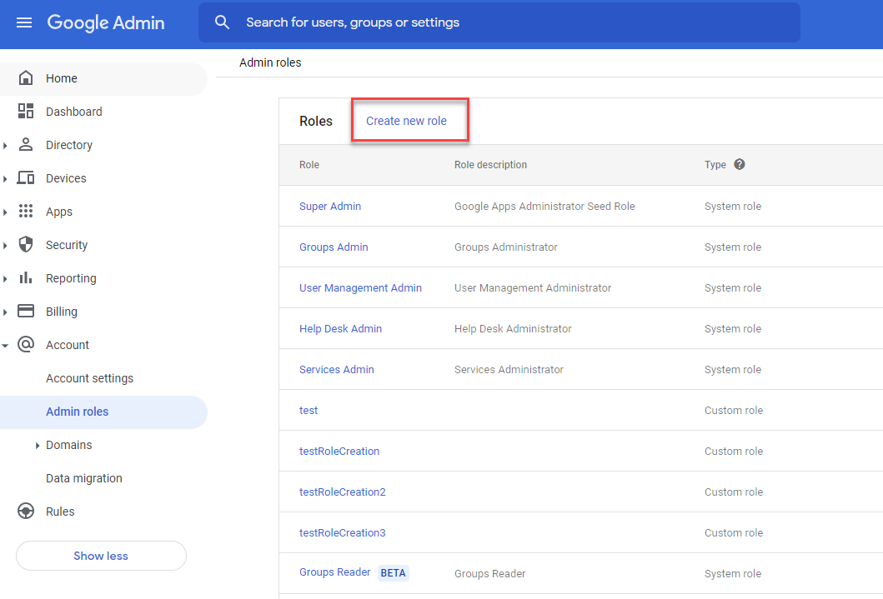The image size is (883, 599).
Task: Click the Home house icon
Action: [x=26, y=78]
